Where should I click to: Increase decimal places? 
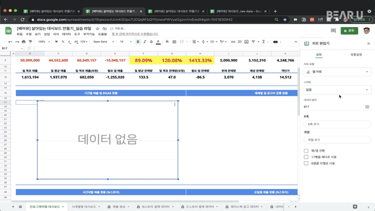click(x=76, y=42)
